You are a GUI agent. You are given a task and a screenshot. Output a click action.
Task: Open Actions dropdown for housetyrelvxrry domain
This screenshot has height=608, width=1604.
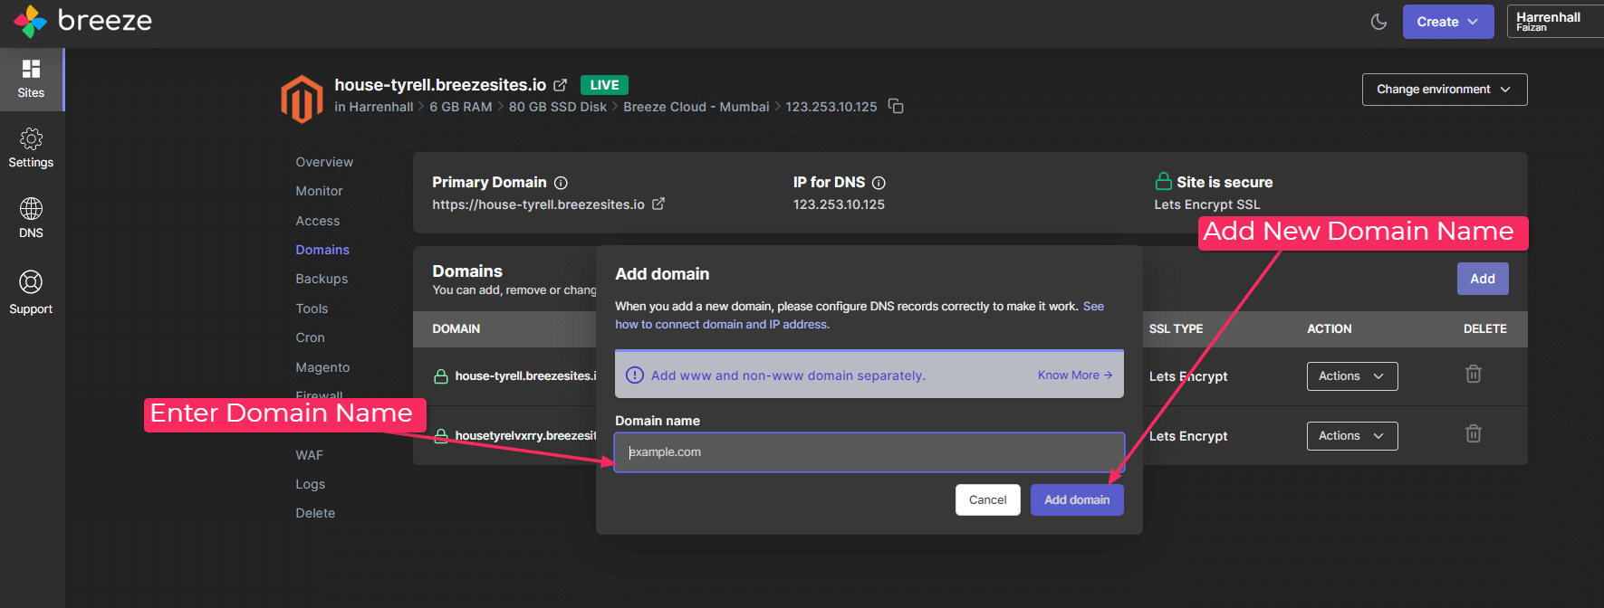(x=1352, y=436)
